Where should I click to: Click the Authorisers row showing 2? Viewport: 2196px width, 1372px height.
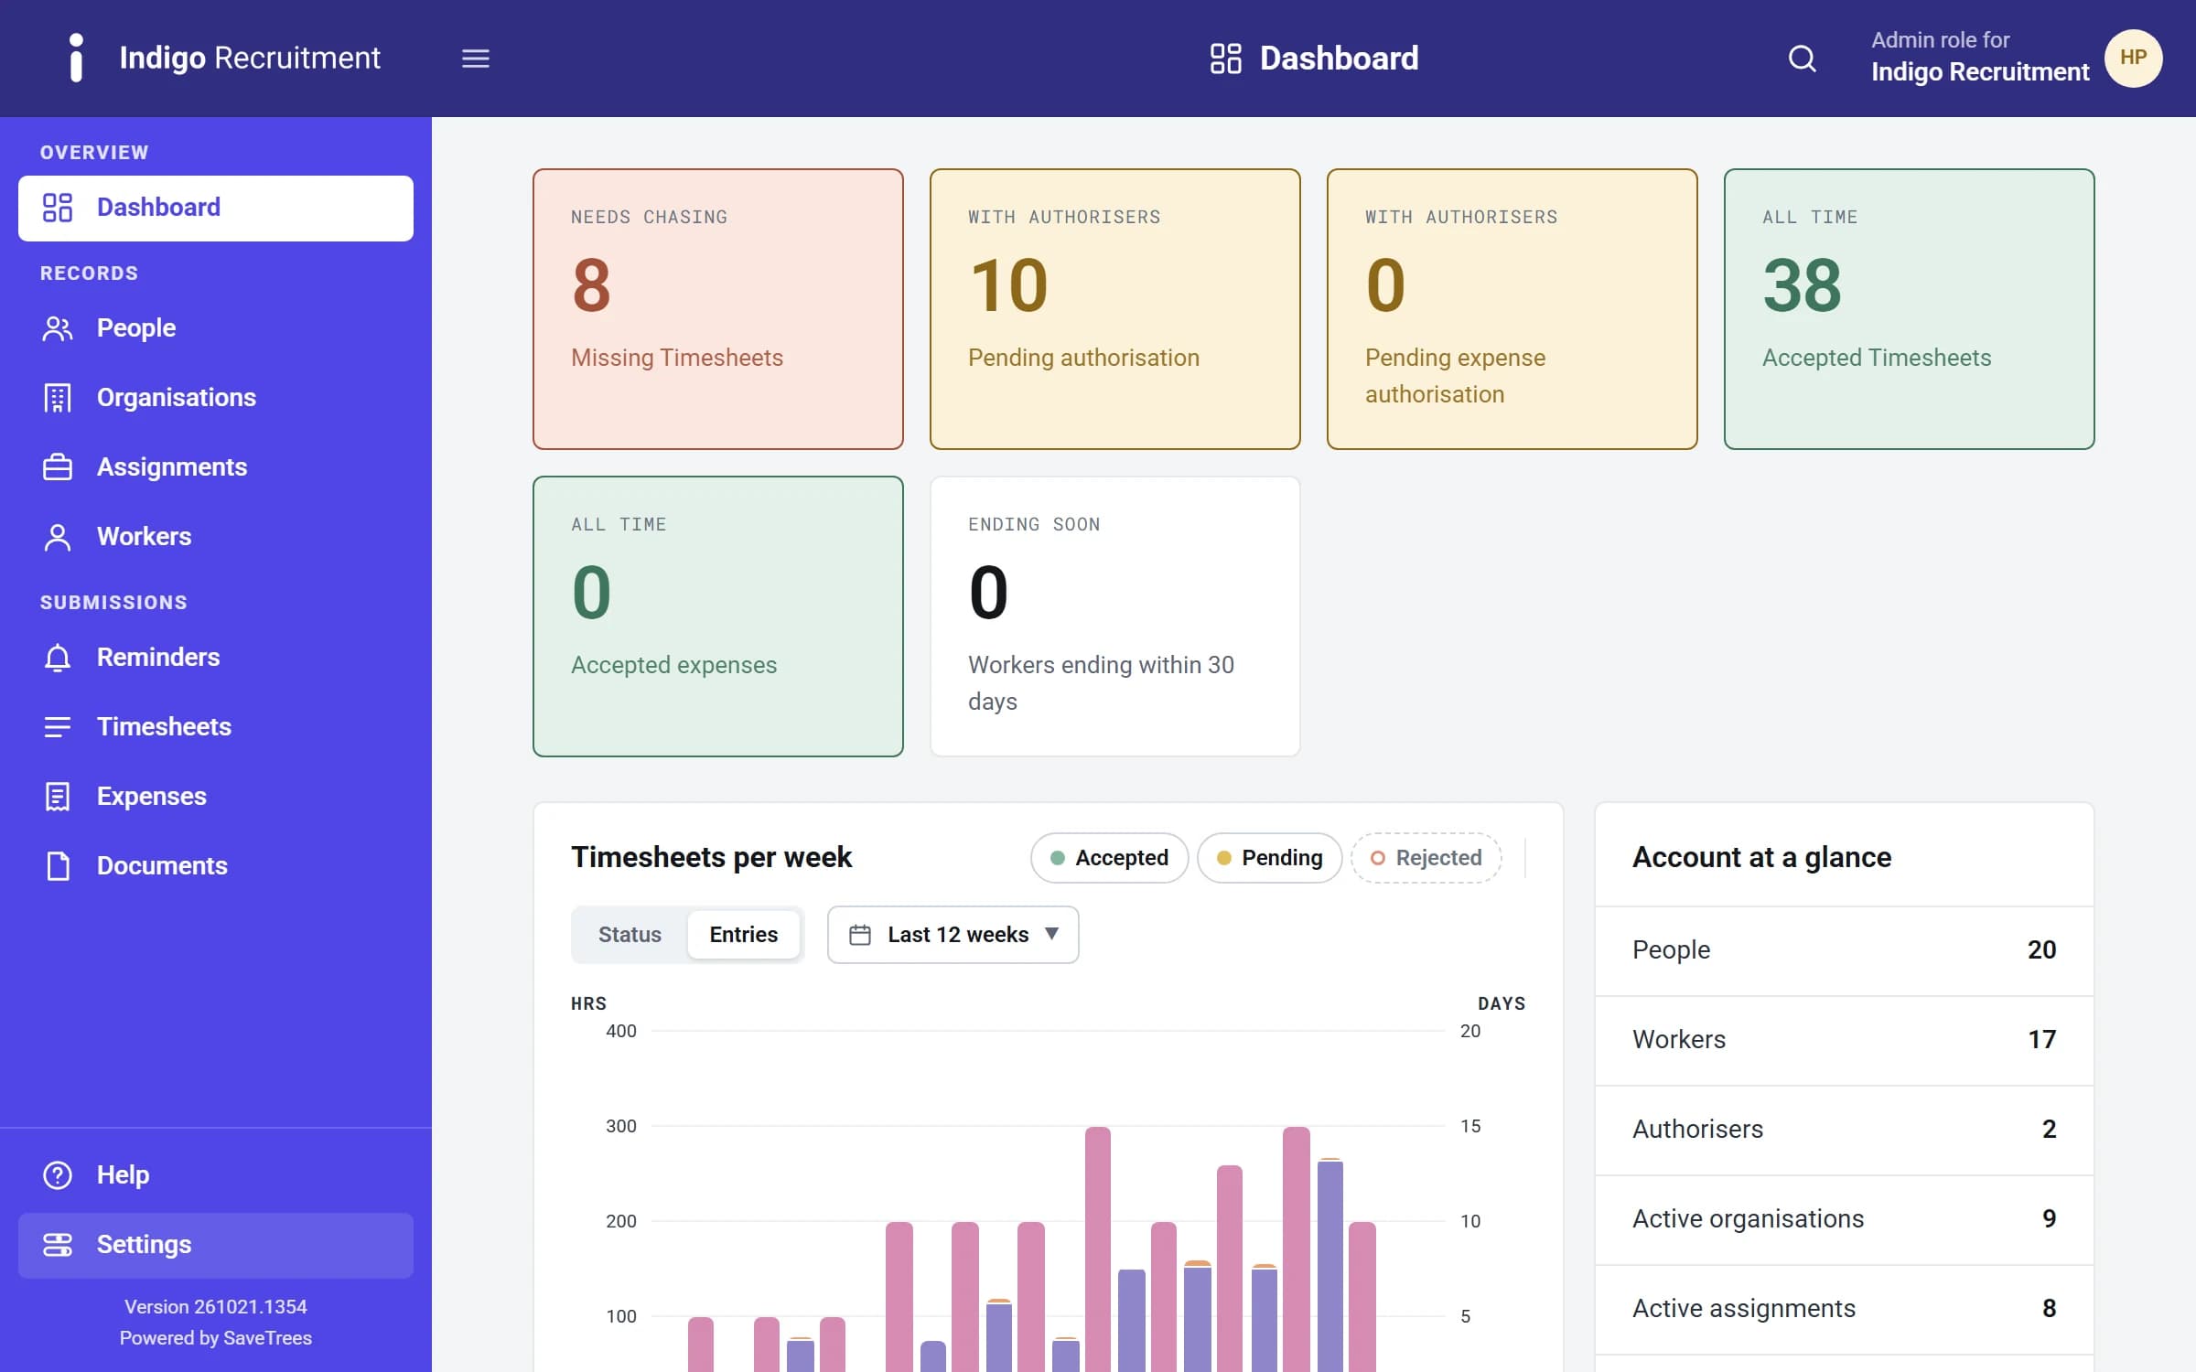(x=1845, y=1130)
